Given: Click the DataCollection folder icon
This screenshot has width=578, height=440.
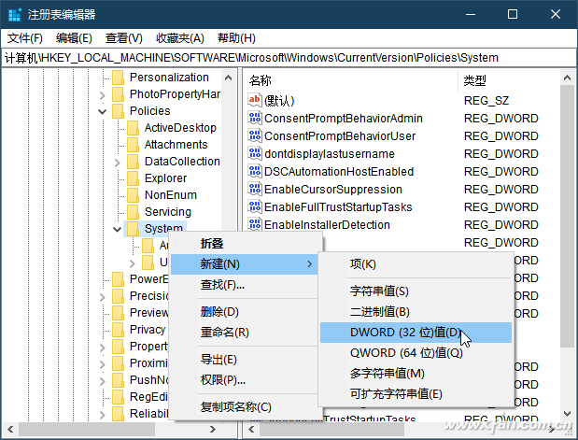Looking at the screenshot, I should pyautogui.click(x=133, y=162).
